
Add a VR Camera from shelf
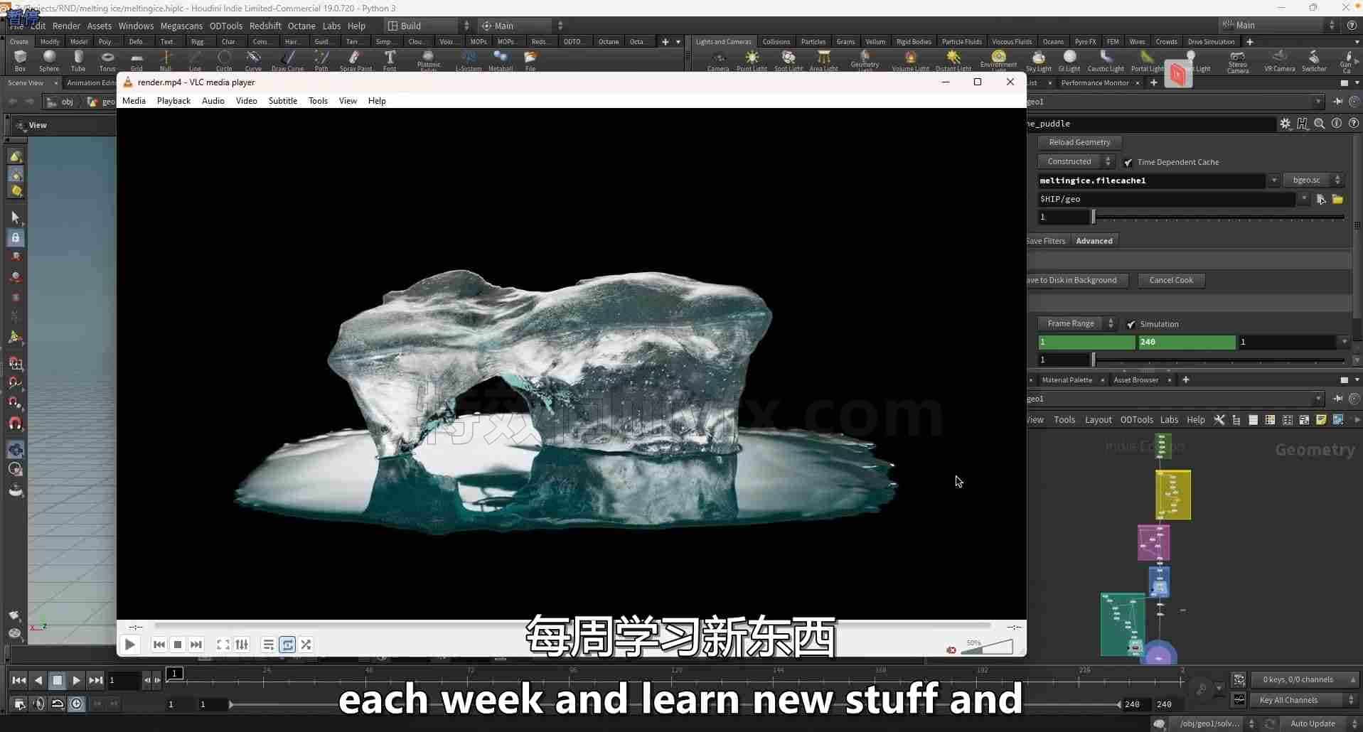pos(1280,60)
